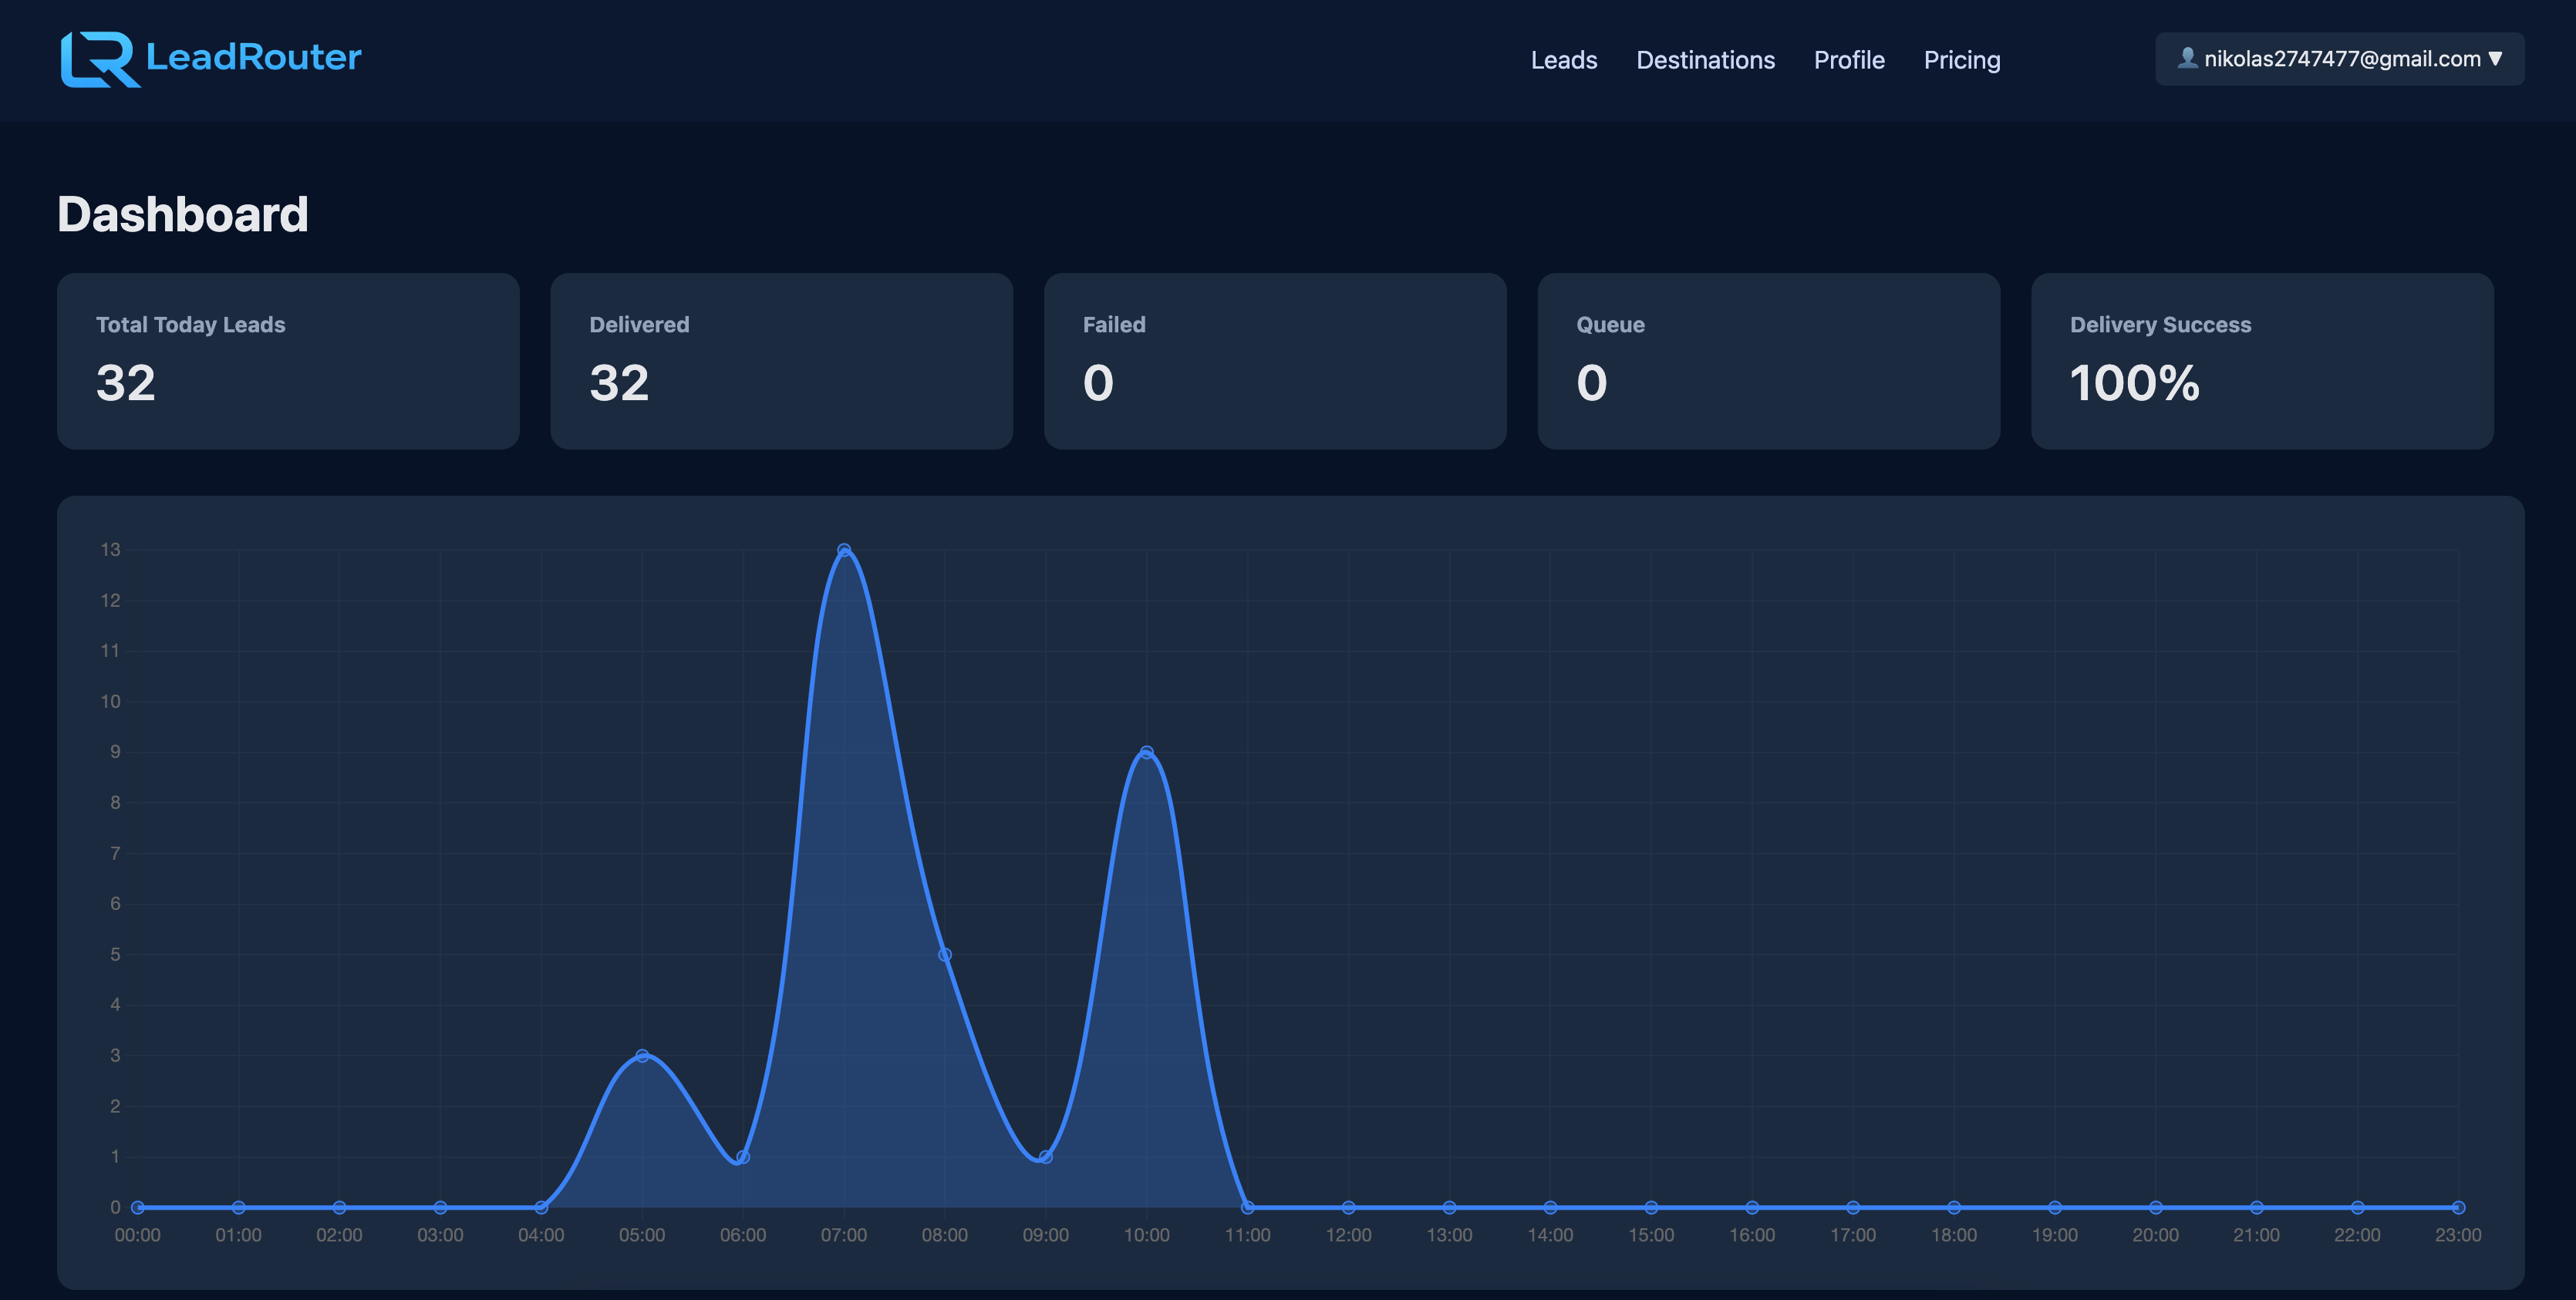Expand the nikolas2747477@gmail.com user menu
The image size is (2576, 1300).
point(2340,58)
